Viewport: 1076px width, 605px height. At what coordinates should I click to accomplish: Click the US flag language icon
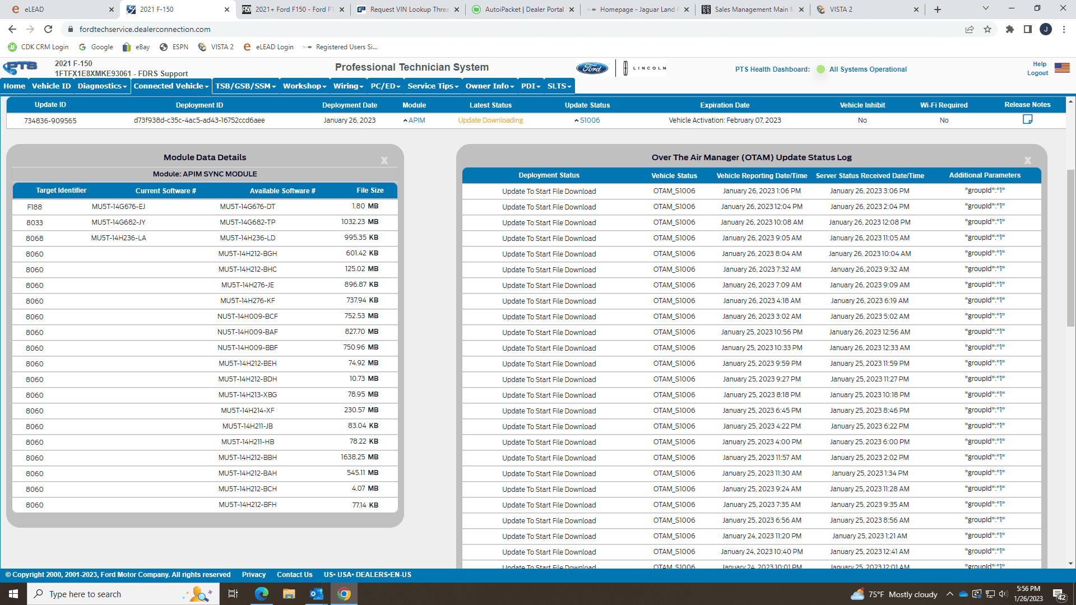[x=1062, y=68]
